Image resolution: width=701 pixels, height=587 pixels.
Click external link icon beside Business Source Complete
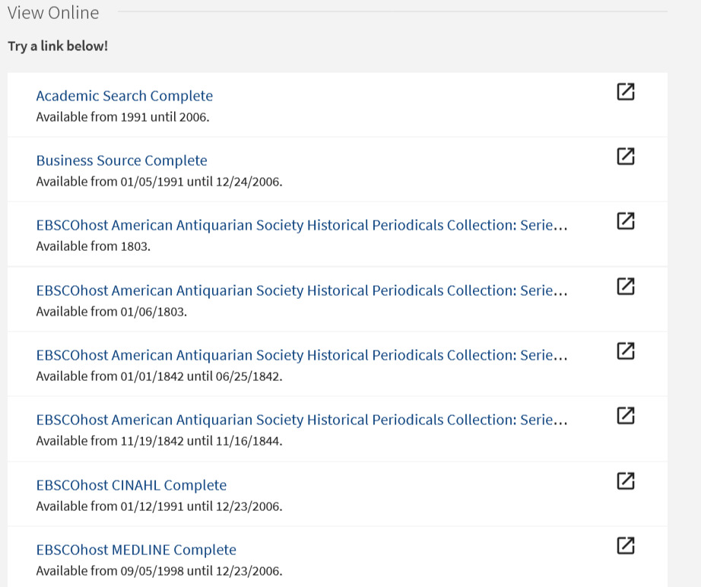pyautogui.click(x=625, y=157)
